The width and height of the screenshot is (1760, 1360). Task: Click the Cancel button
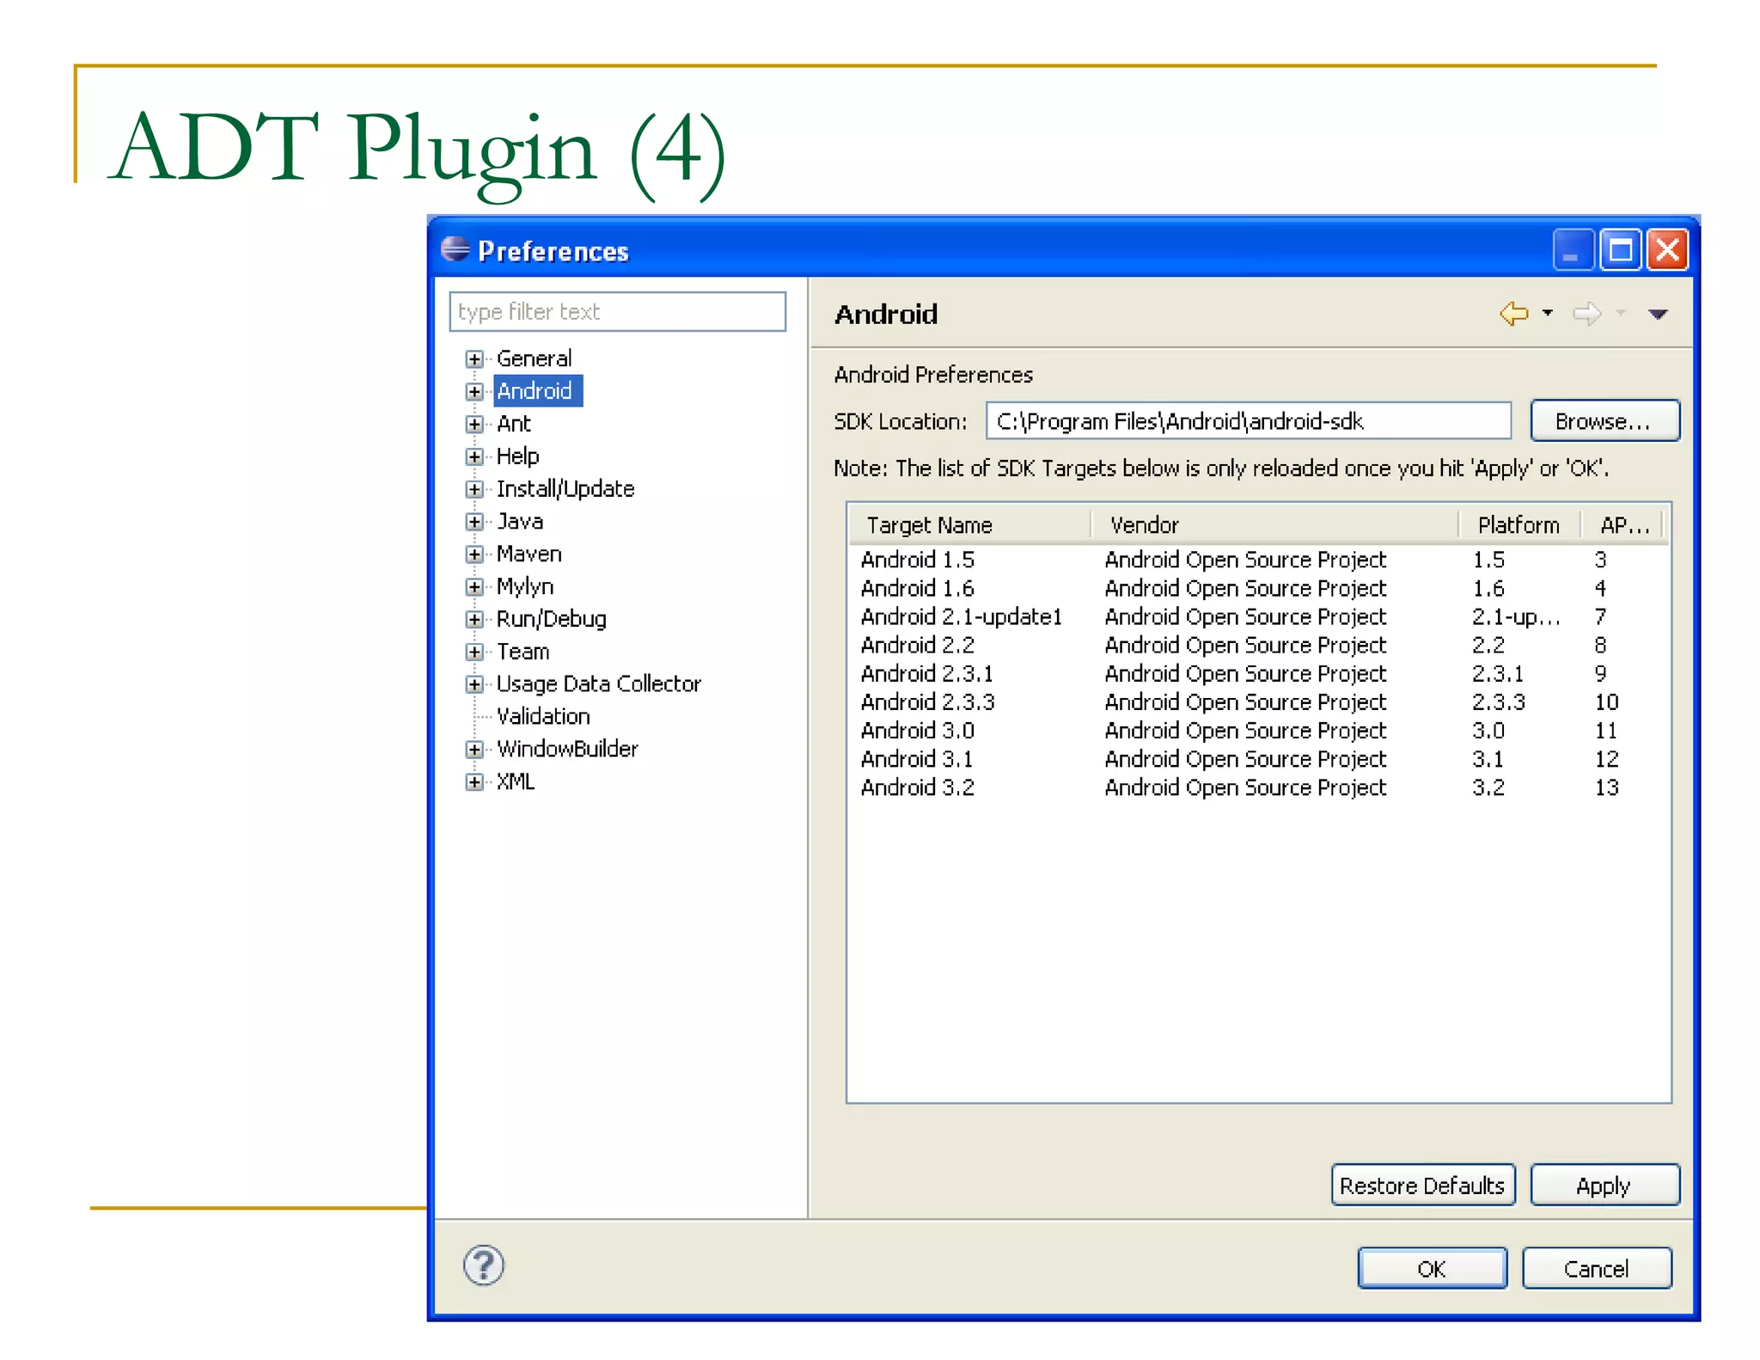1596,1269
